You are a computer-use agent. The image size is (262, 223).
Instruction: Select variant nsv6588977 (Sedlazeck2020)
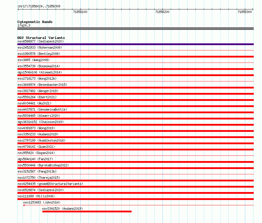coord(41,41)
